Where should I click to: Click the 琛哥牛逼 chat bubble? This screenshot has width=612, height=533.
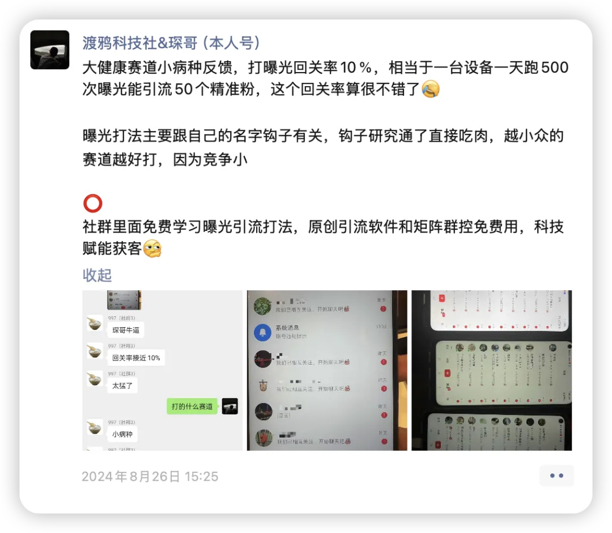(126, 330)
